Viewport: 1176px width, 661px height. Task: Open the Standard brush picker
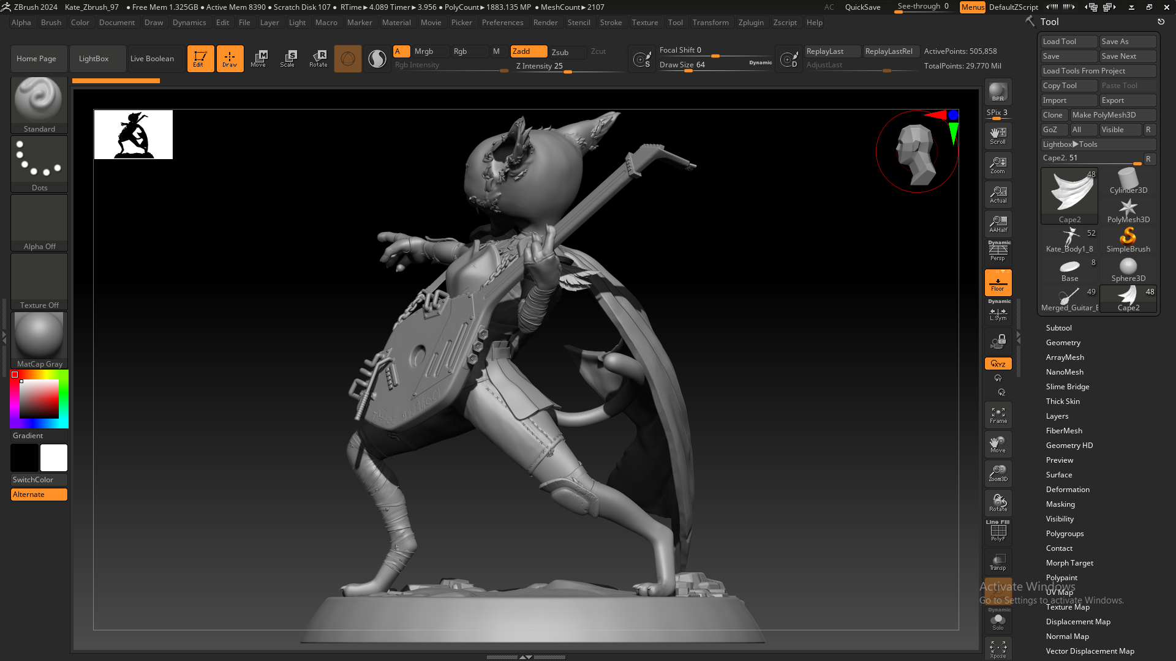39,105
